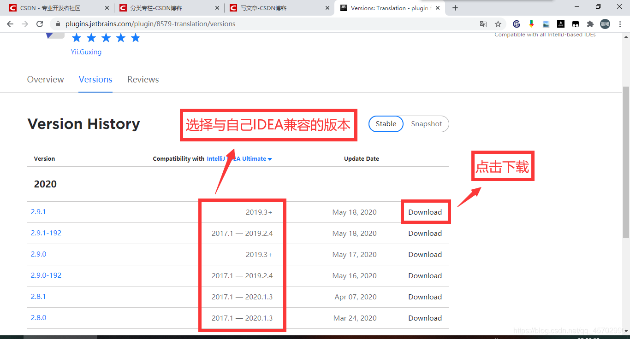Click the plugin star rating
Image resolution: width=630 pixels, height=339 pixels.
click(x=106, y=38)
